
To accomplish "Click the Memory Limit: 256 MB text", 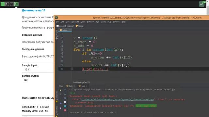I will [35, 111].
